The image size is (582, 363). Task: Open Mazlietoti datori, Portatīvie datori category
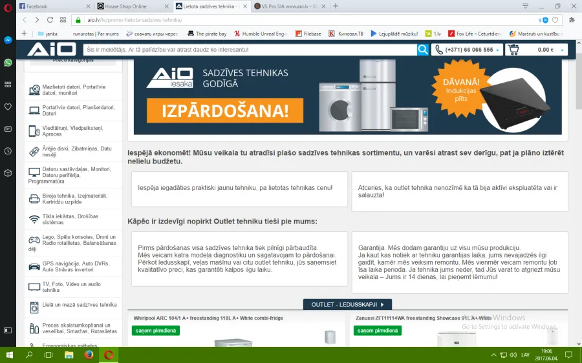(73, 90)
